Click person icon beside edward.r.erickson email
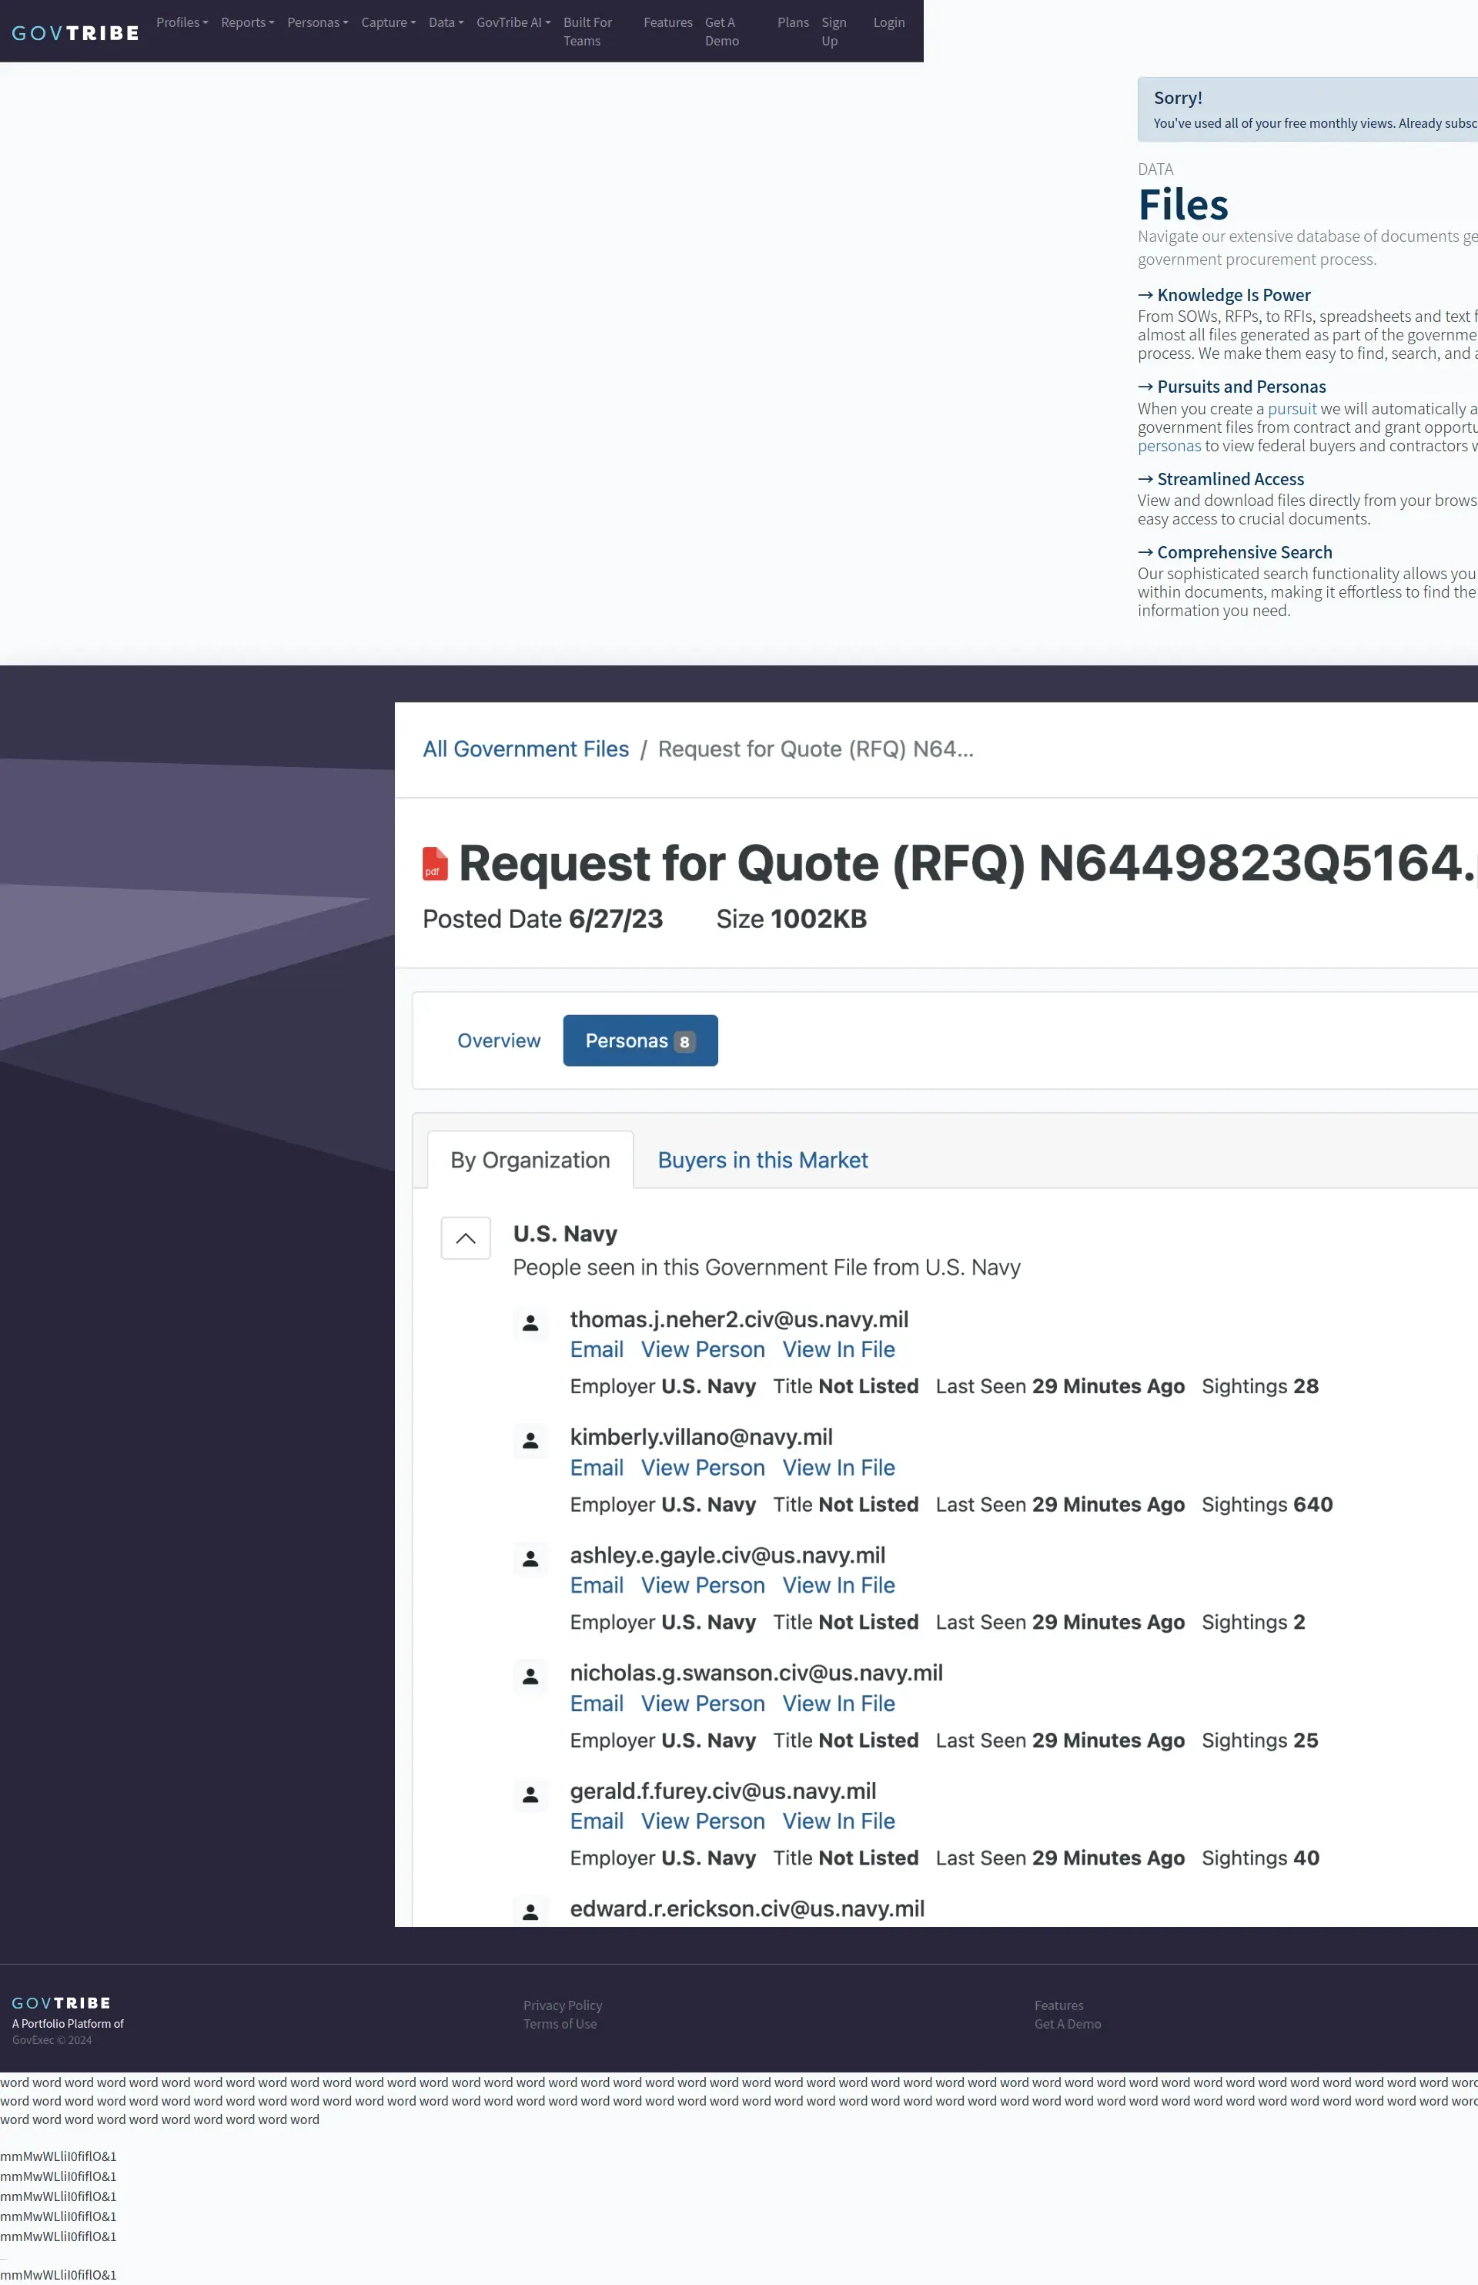This screenshot has width=1478, height=2285. coord(530,1912)
